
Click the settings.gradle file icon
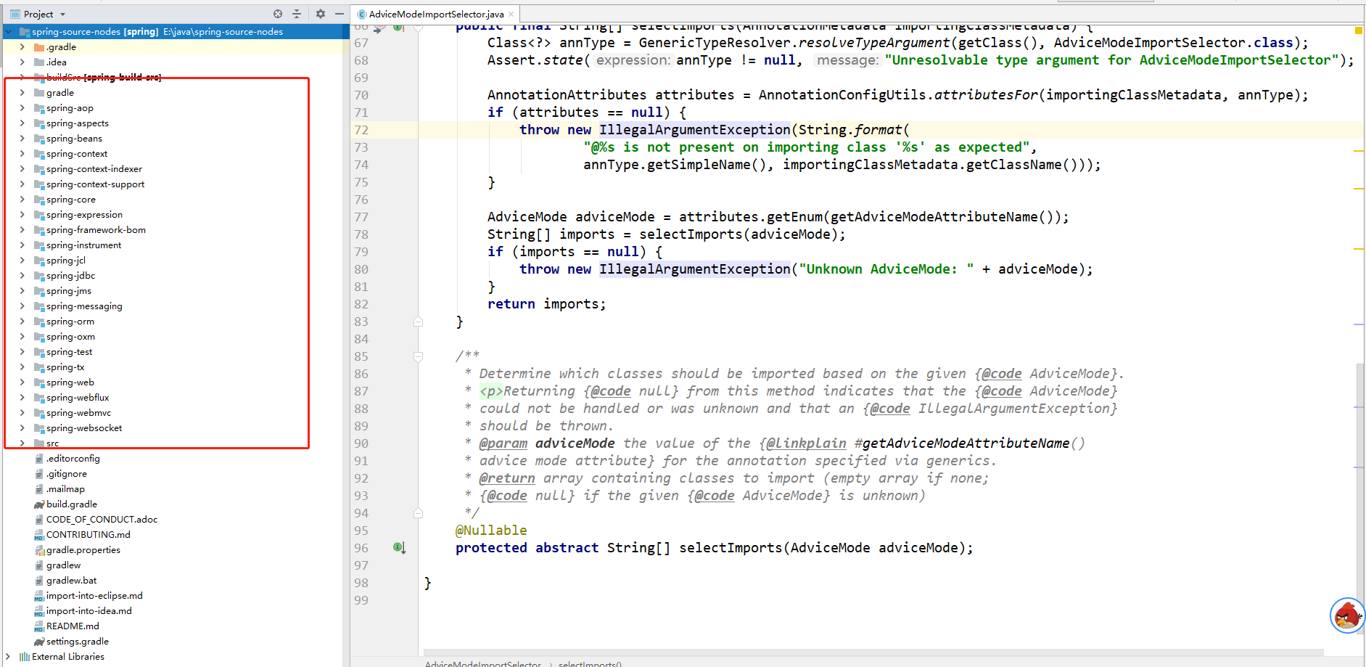[39, 642]
